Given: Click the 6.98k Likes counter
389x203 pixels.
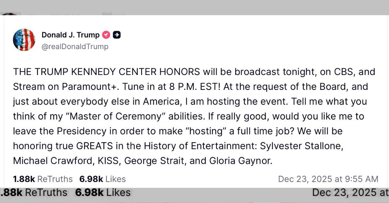Looking at the screenshot, I should point(102,179).
